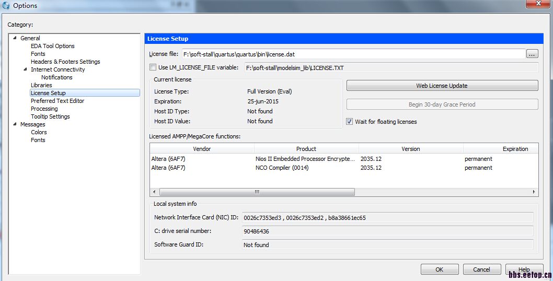
Task: Sort functions by Product column header
Action: pyautogui.click(x=306, y=149)
